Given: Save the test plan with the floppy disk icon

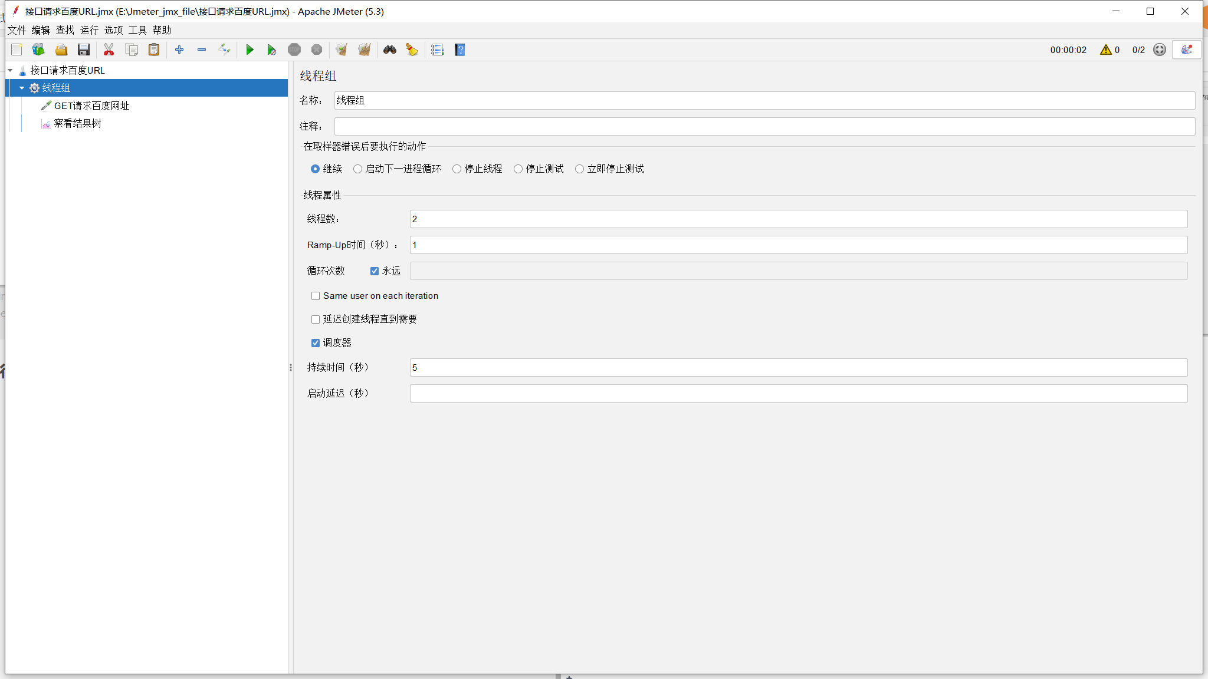Looking at the screenshot, I should pyautogui.click(x=84, y=50).
